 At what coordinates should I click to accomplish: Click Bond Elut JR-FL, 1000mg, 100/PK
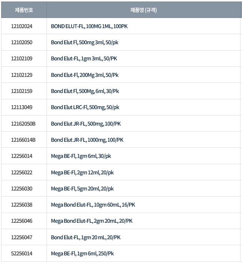tap(87, 140)
